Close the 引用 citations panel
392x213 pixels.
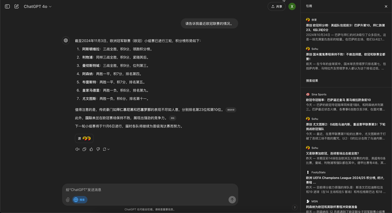click(x=386, y=7)
